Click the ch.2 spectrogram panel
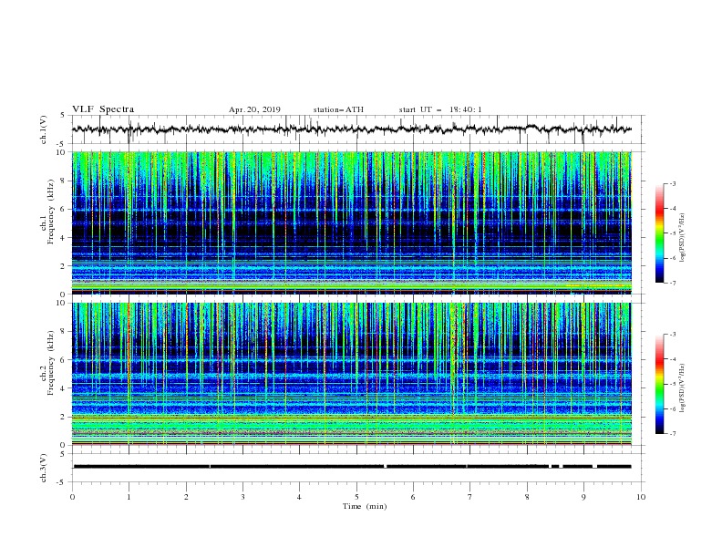This screenshot has height=558, width=722. 352,374
